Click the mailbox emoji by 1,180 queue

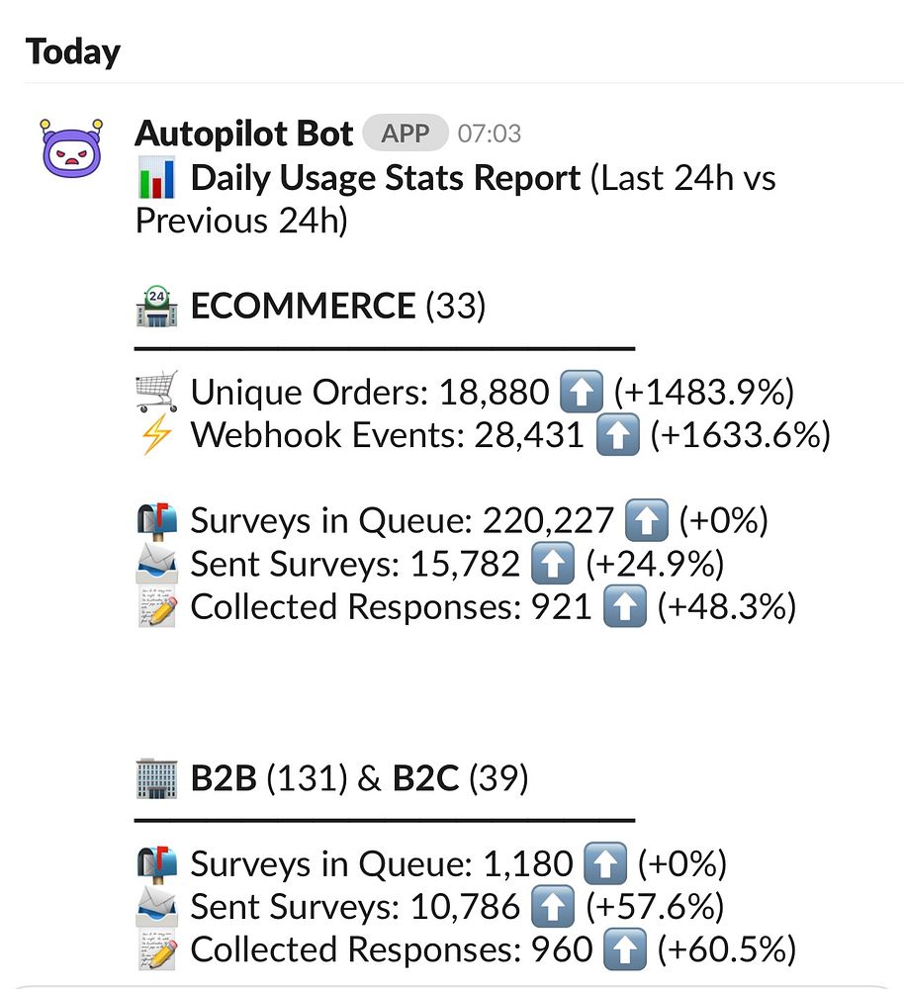[x=156, y=863]
